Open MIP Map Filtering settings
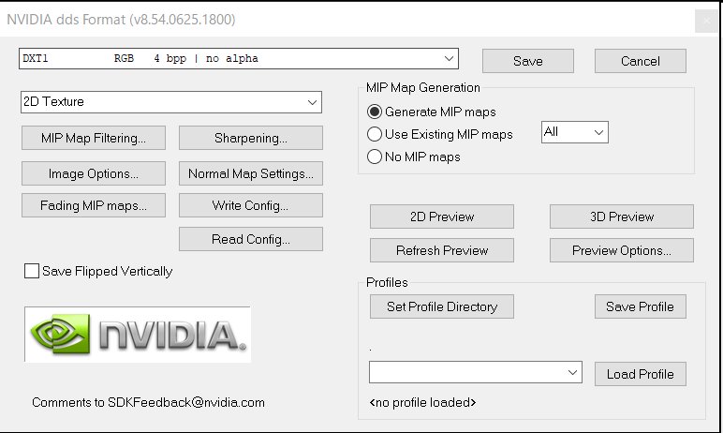Viewport: 723px width, 433px height. [94, 138]
